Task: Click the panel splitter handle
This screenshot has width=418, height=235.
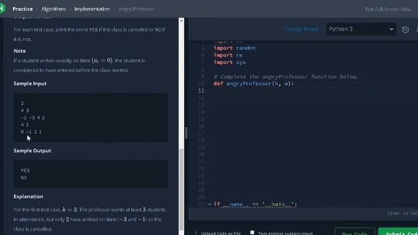Action: point(186,133)
